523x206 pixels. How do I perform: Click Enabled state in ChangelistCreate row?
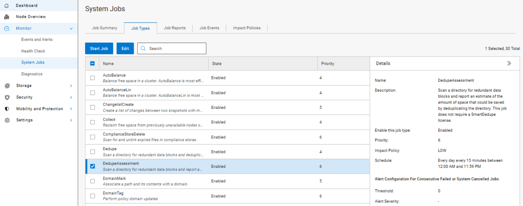pos(218,108)
